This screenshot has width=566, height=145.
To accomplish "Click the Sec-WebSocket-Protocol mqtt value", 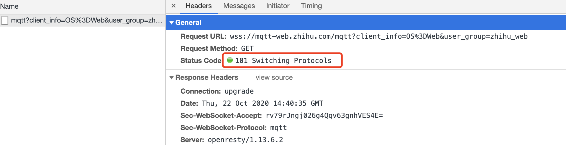I will [x=278, y=128].
